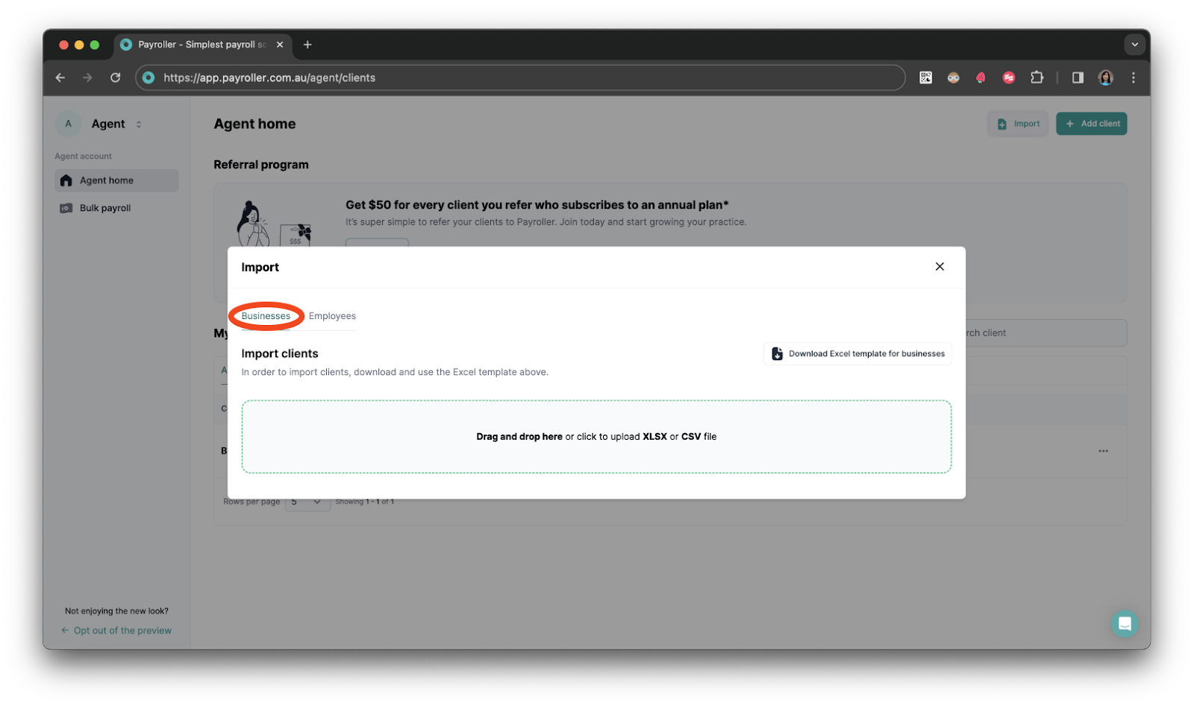
Task: Click the home icon in the sidebar
Action: 66,180
